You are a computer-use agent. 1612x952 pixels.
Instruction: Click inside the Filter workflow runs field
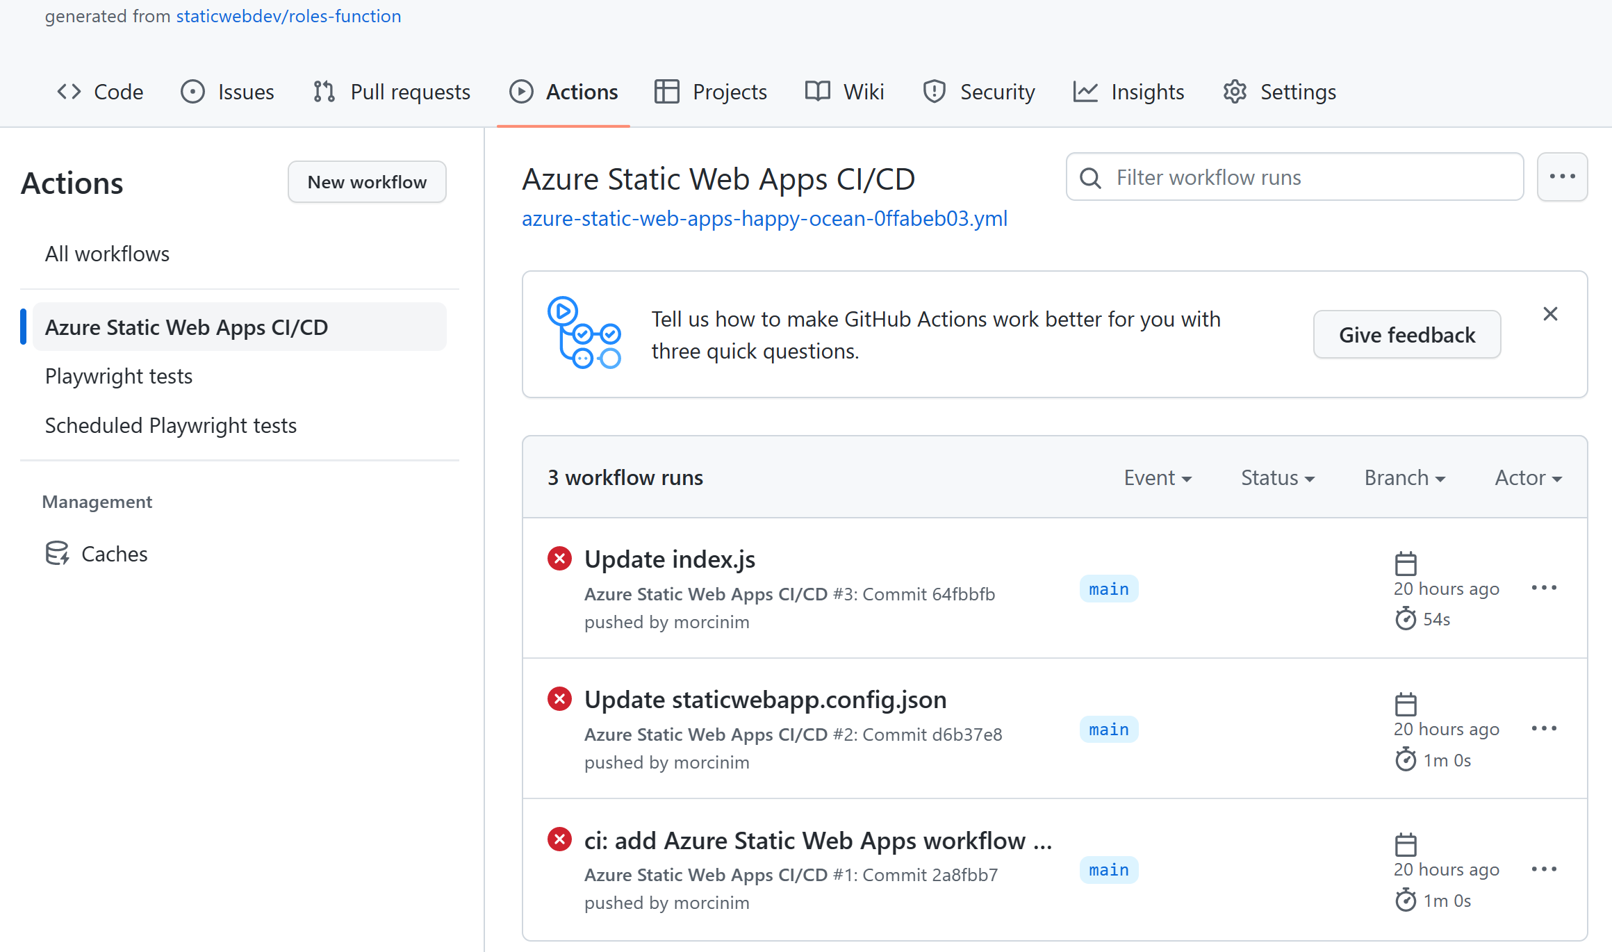[1294, 177]
